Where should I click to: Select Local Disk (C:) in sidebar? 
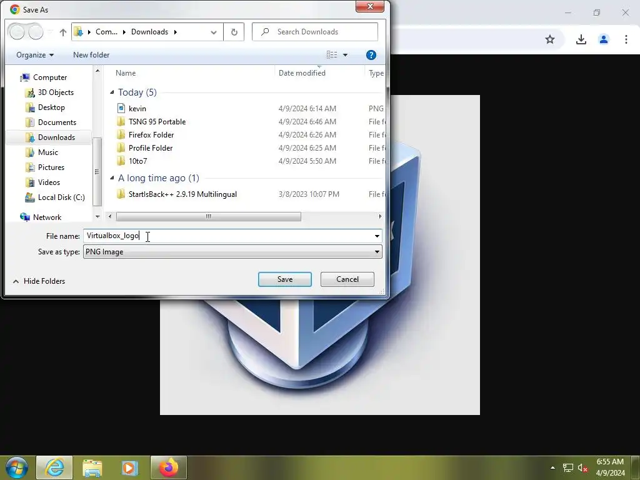click(x=61, y=197)
